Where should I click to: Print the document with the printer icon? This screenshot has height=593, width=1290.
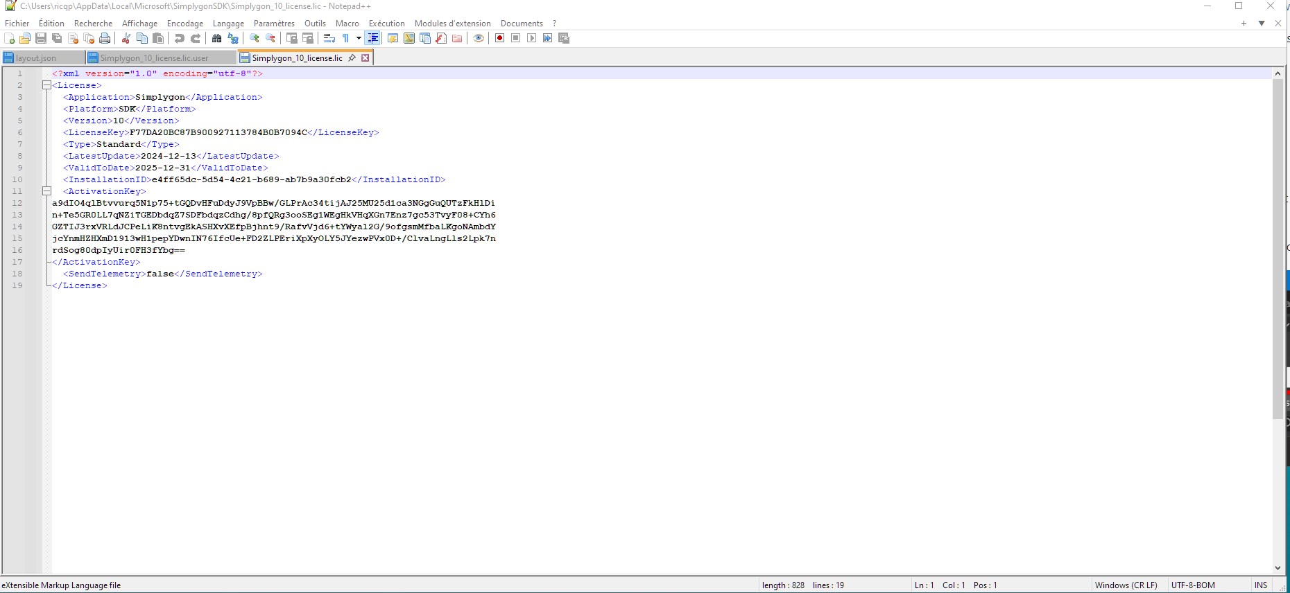(105, 38)
